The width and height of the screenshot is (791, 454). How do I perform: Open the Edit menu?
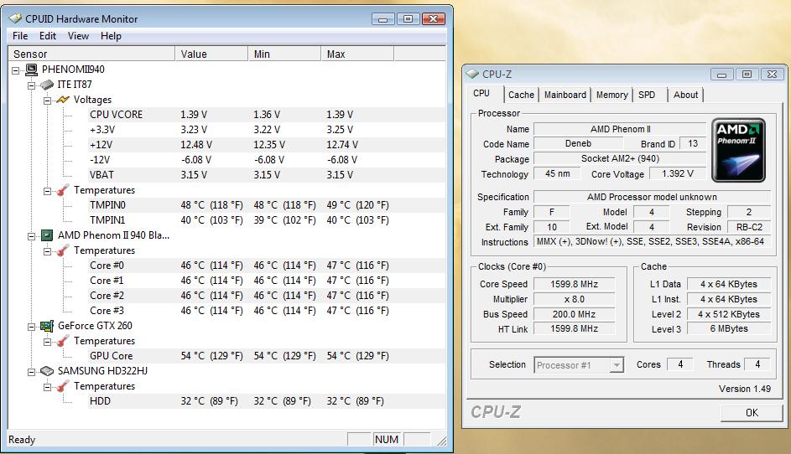click(x=48, y=36)
